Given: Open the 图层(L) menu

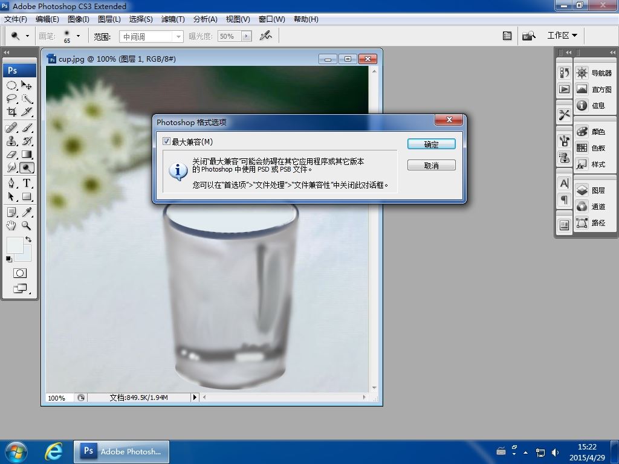Looking at the screenshot, I should coord(109,19).
